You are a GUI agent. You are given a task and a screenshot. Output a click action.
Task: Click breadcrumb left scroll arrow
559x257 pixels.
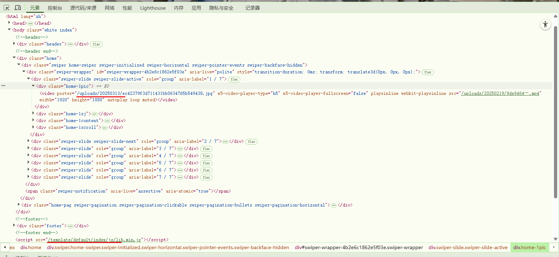pos(4,247)
